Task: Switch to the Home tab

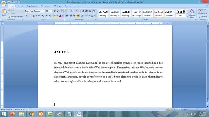Action: [x=11, y=6]
